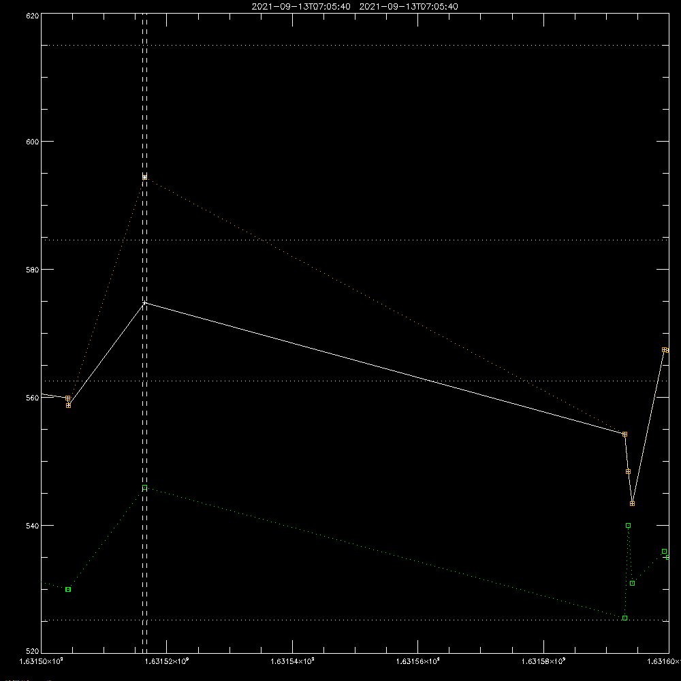Screen dimensions: 681x681
Task: Select the orange marker near 548
Action: [x=628, y=472]
